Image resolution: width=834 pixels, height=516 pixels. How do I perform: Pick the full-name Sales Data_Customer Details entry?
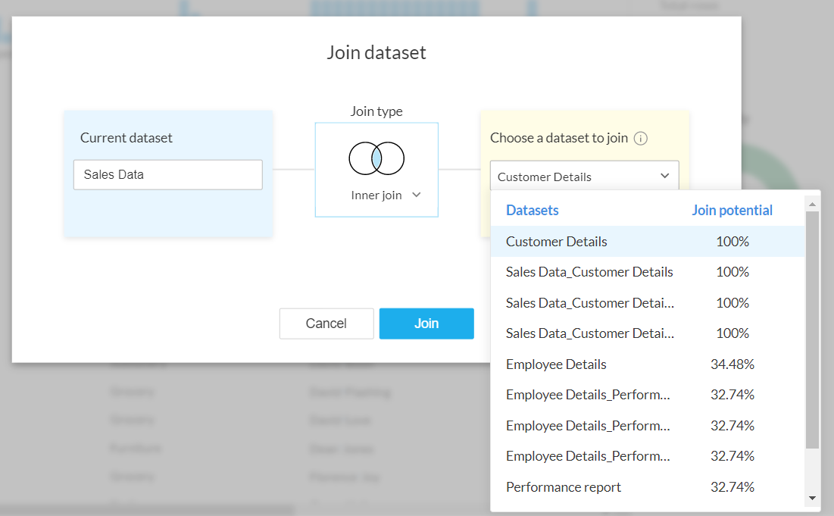tap(589, 272)
